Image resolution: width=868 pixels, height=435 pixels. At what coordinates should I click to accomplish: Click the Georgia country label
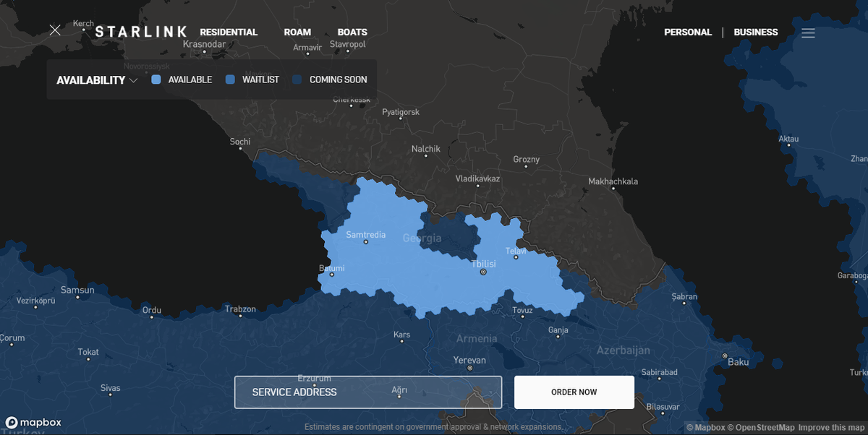(422, 238)
